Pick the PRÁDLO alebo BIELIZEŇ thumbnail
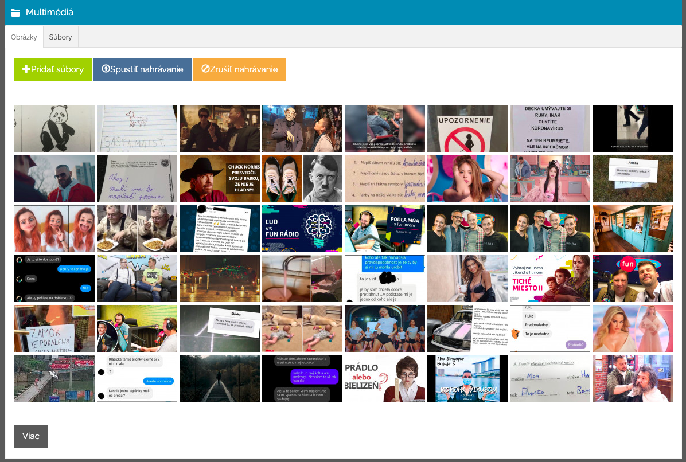 point(385,378)
